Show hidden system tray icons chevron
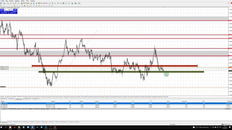Screen dimensions: 232x130 click(x=211, y=127)
